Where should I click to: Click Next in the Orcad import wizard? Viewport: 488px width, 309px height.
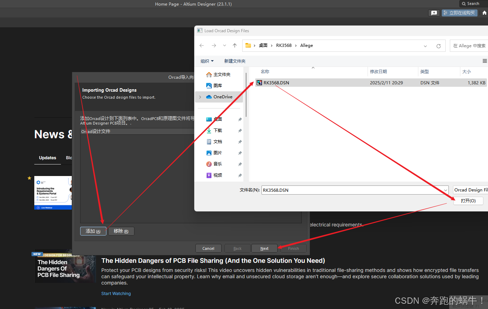tap(264, 248)
